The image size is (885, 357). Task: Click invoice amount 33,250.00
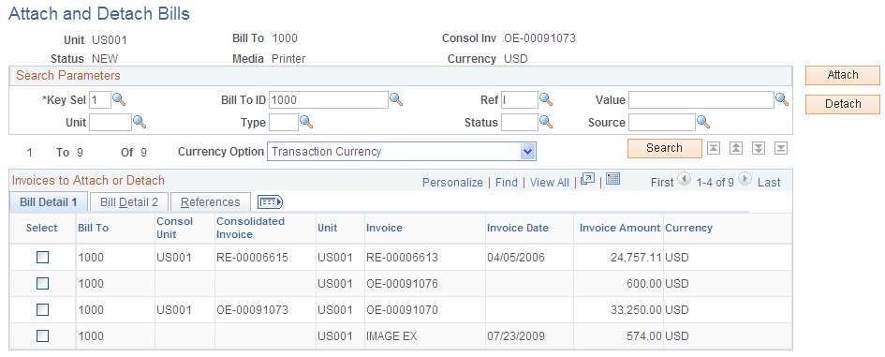(x=636, y=309)
